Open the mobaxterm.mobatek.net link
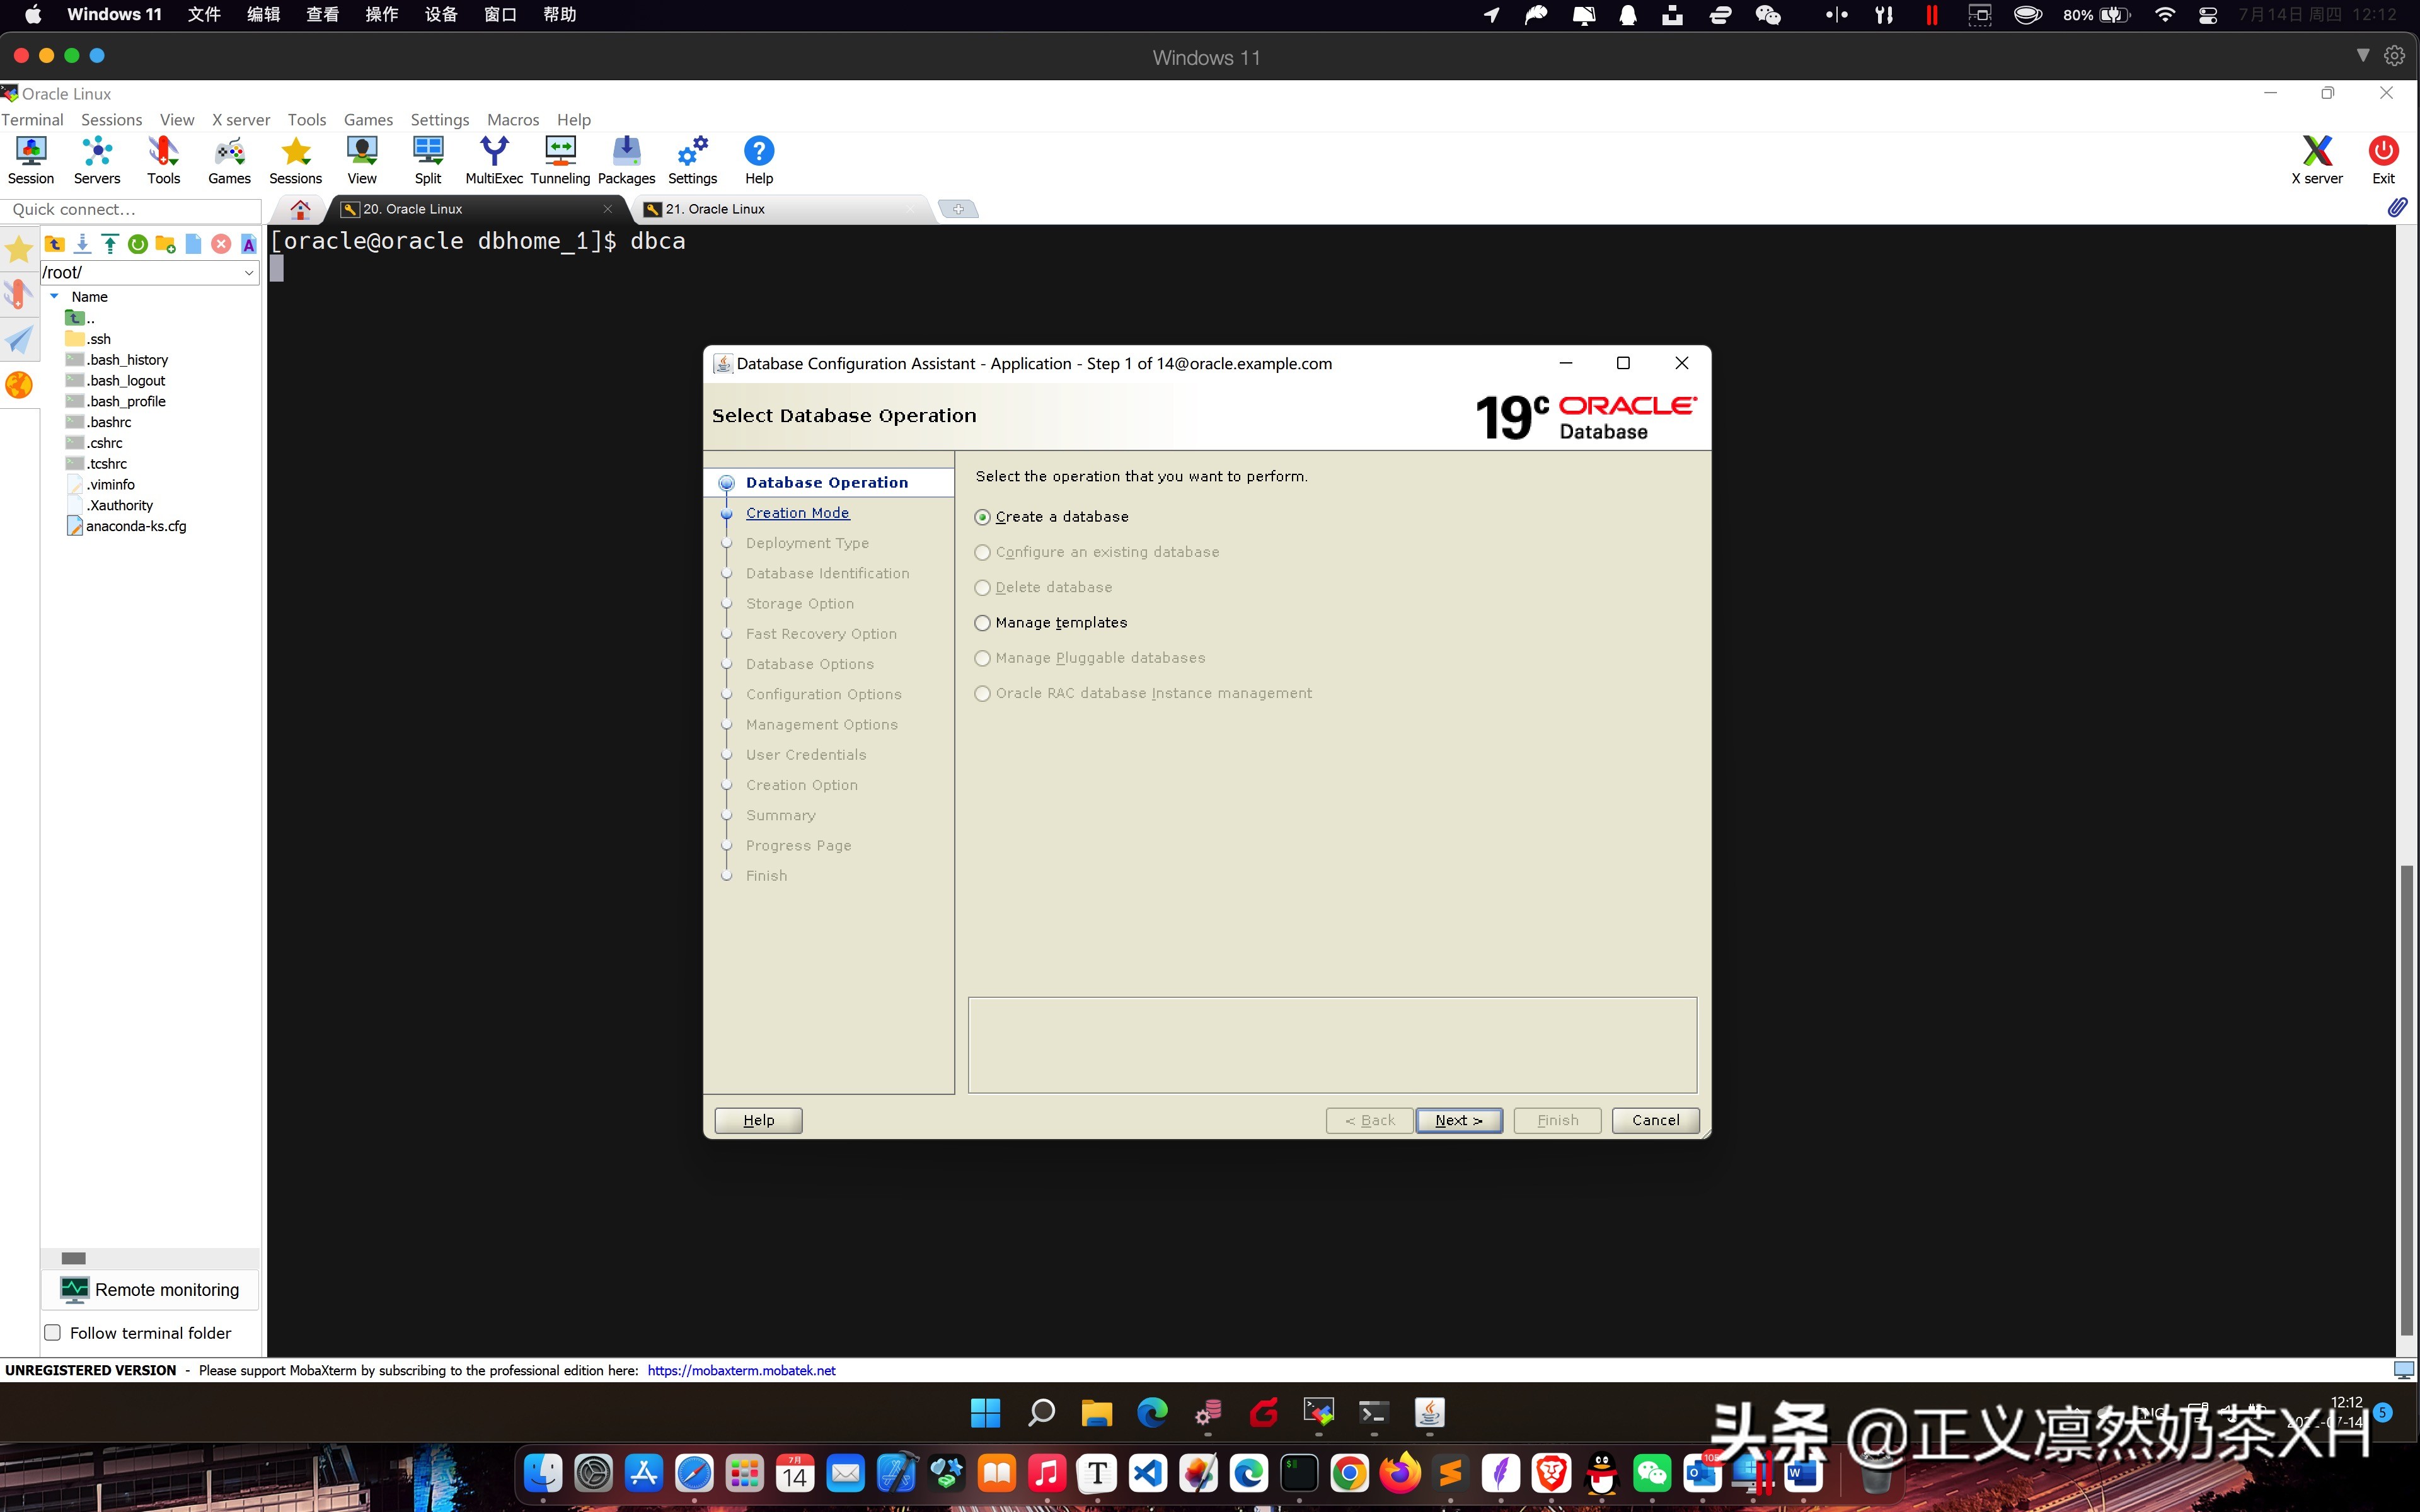2420x1512 pixels. click(x=741, y=1370)
